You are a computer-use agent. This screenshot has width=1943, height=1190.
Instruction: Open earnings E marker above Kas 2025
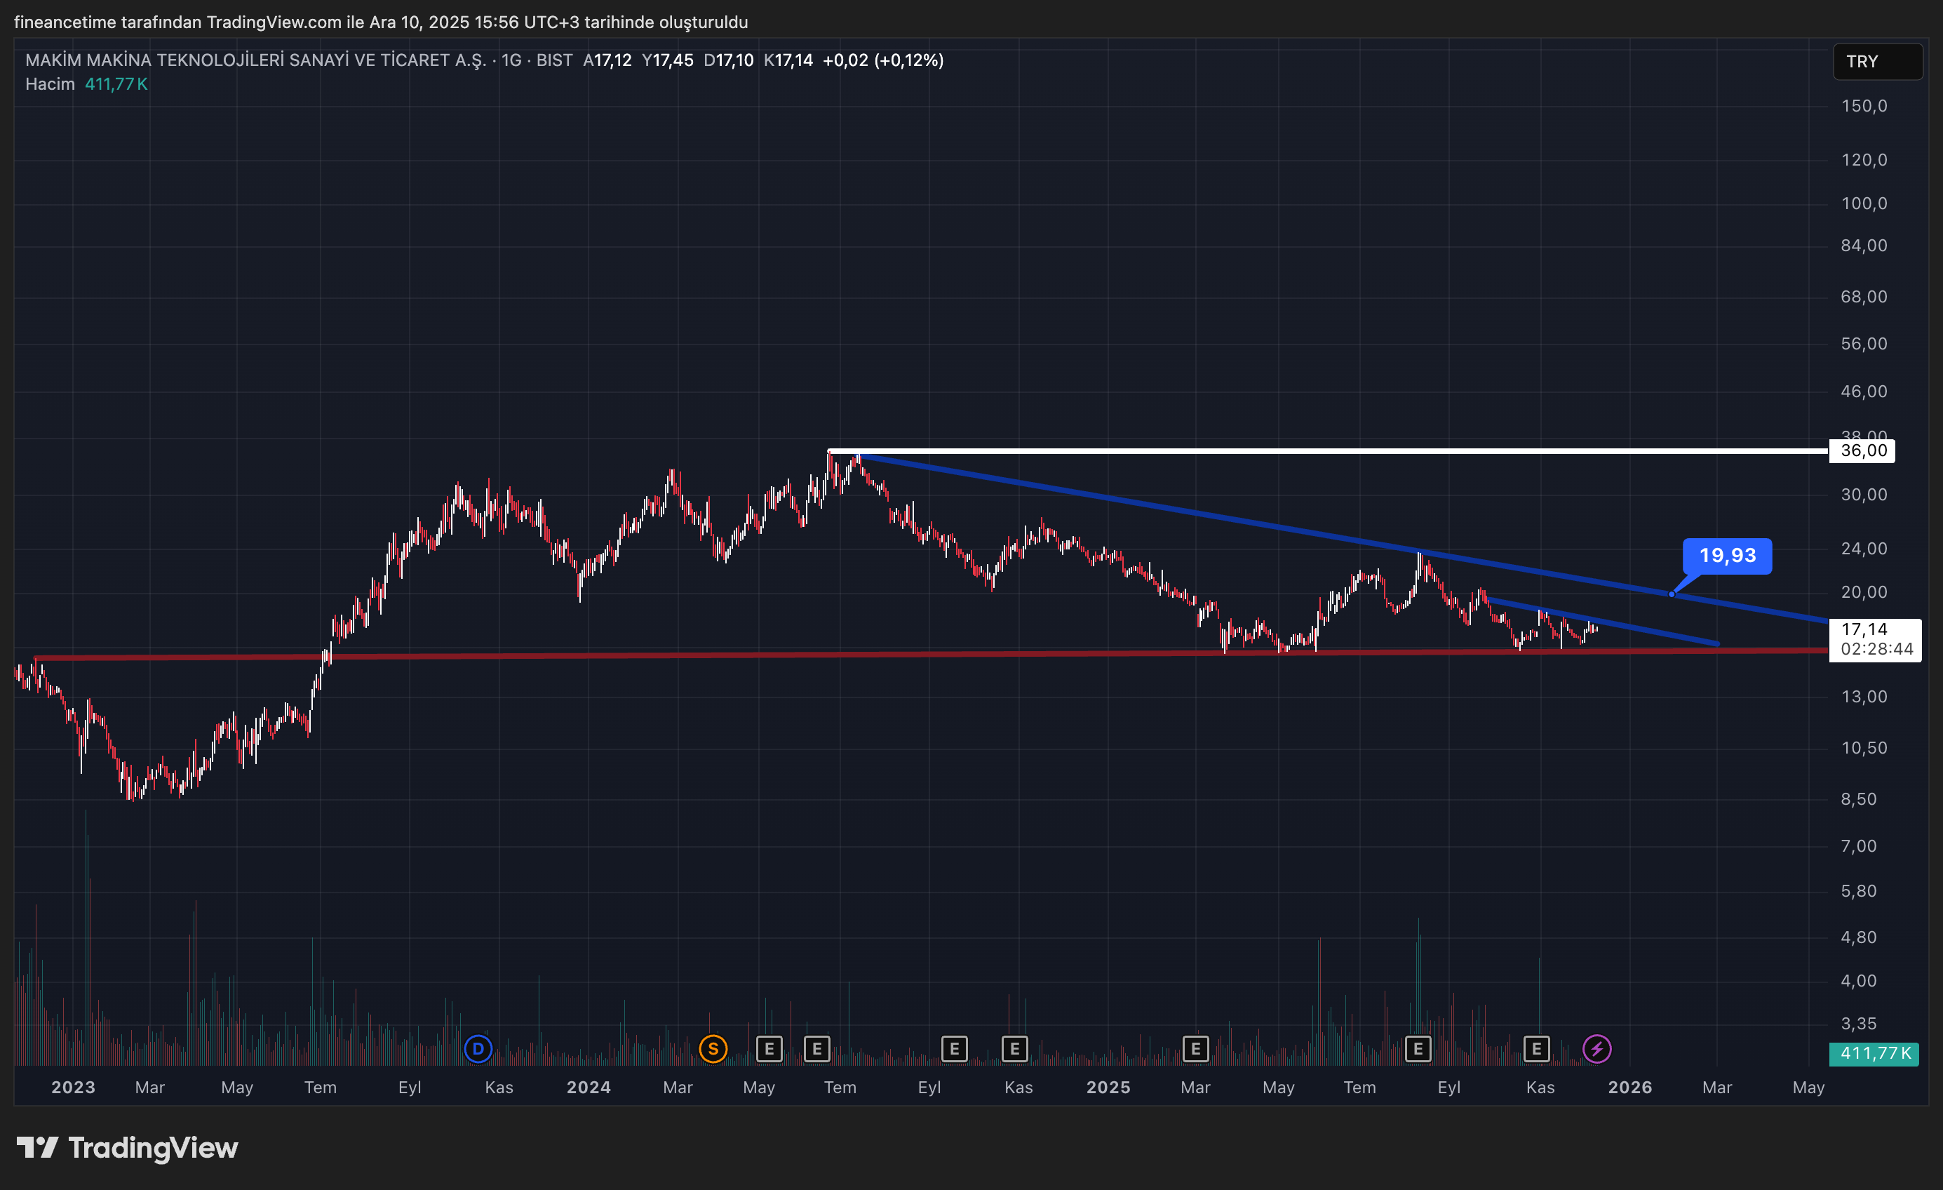coord(1536,1049)
